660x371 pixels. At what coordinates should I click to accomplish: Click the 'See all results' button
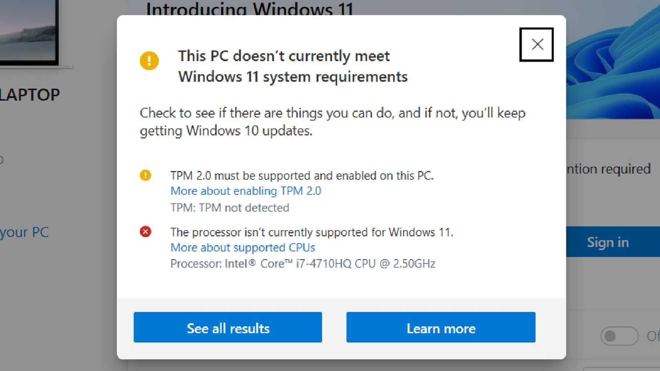pos(228,327)
